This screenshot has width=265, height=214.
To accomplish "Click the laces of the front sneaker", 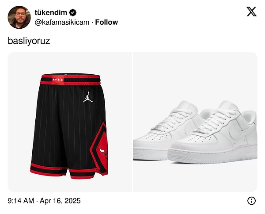I will pyautogui.click(x=216, y=120).
